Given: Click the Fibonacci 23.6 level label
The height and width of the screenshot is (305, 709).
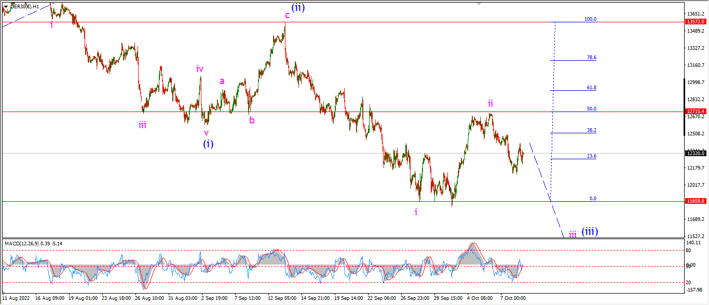Looking at the screenshot, I should (x=591, y=156).
